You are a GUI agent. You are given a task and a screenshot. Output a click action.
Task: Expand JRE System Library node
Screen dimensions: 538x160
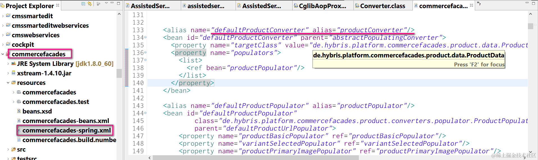tap(8, 64)
